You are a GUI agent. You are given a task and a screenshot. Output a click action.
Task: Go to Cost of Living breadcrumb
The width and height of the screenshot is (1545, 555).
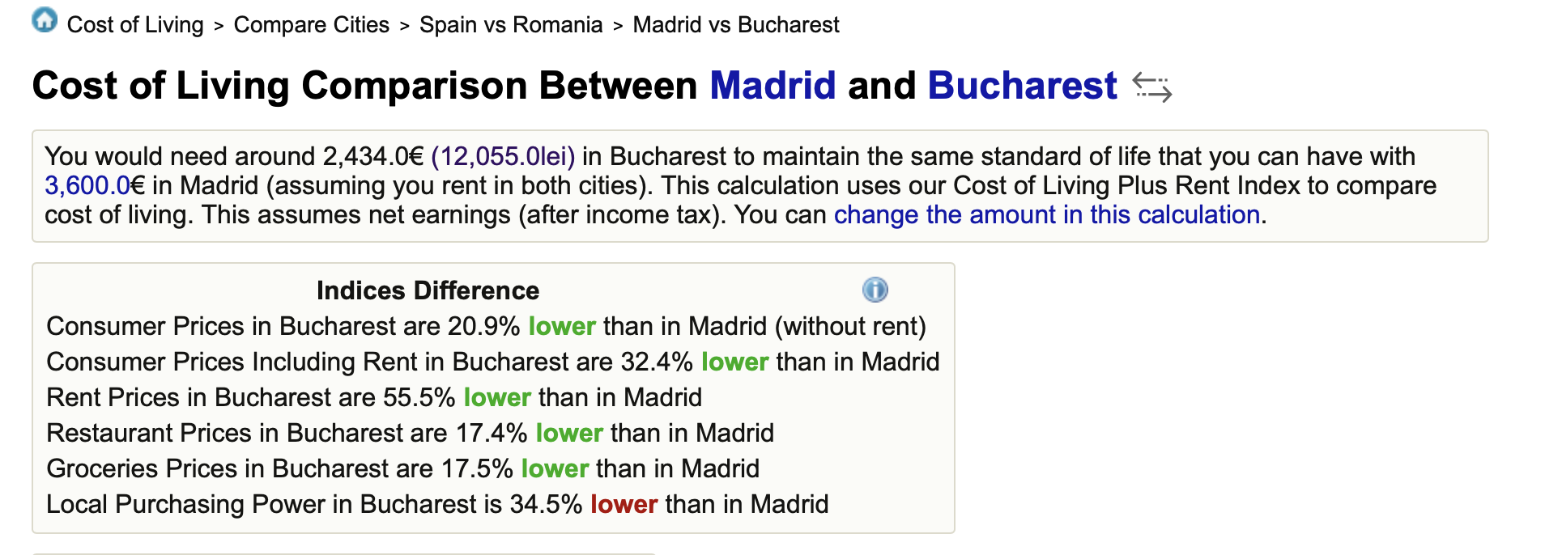point(135,25)
